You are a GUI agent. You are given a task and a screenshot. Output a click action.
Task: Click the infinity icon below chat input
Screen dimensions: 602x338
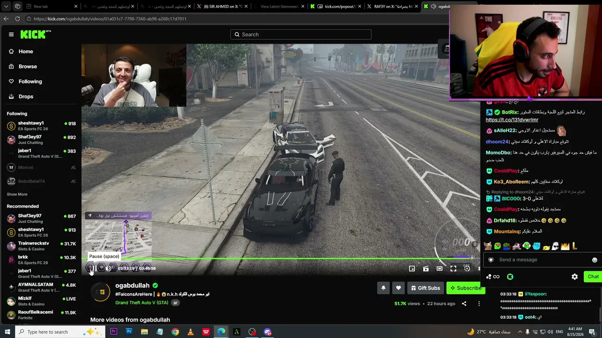[496, 277]
